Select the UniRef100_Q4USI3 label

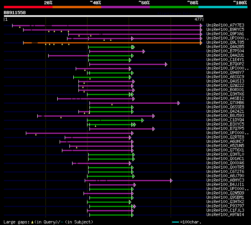pyautogui.click(x=225, y=81)
